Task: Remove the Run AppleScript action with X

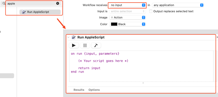Action: pos(217,37)
